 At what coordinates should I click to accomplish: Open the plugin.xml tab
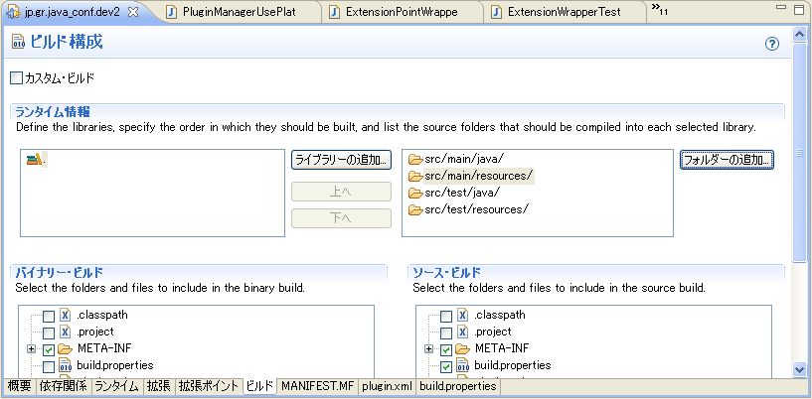click(387, 387)
